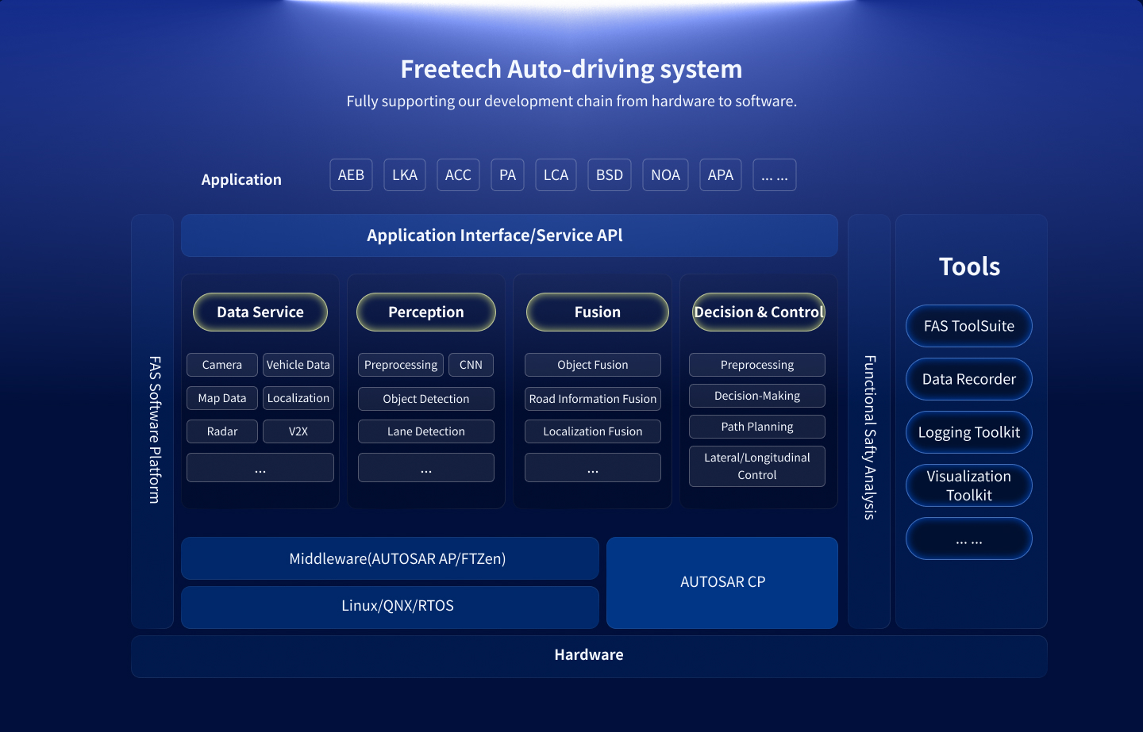The width and height of the screenshot is (1143, 732).
Task: Select the Data Service header pill
Action: (260, 312)
